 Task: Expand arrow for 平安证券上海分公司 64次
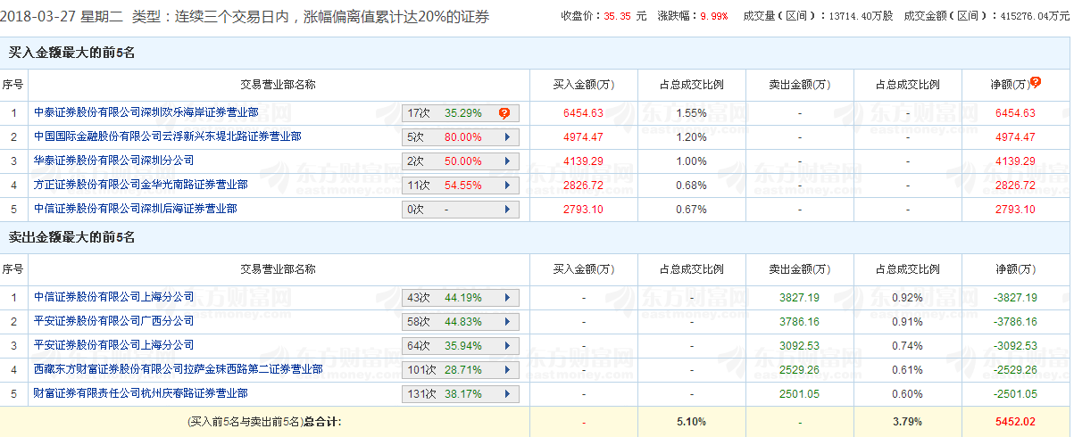click(x=507, y=346)
